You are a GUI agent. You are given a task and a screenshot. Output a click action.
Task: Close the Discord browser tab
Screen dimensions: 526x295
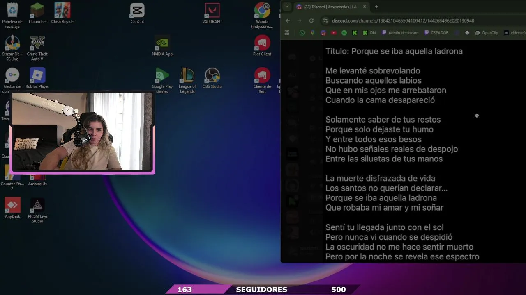(x=365, y=7)
